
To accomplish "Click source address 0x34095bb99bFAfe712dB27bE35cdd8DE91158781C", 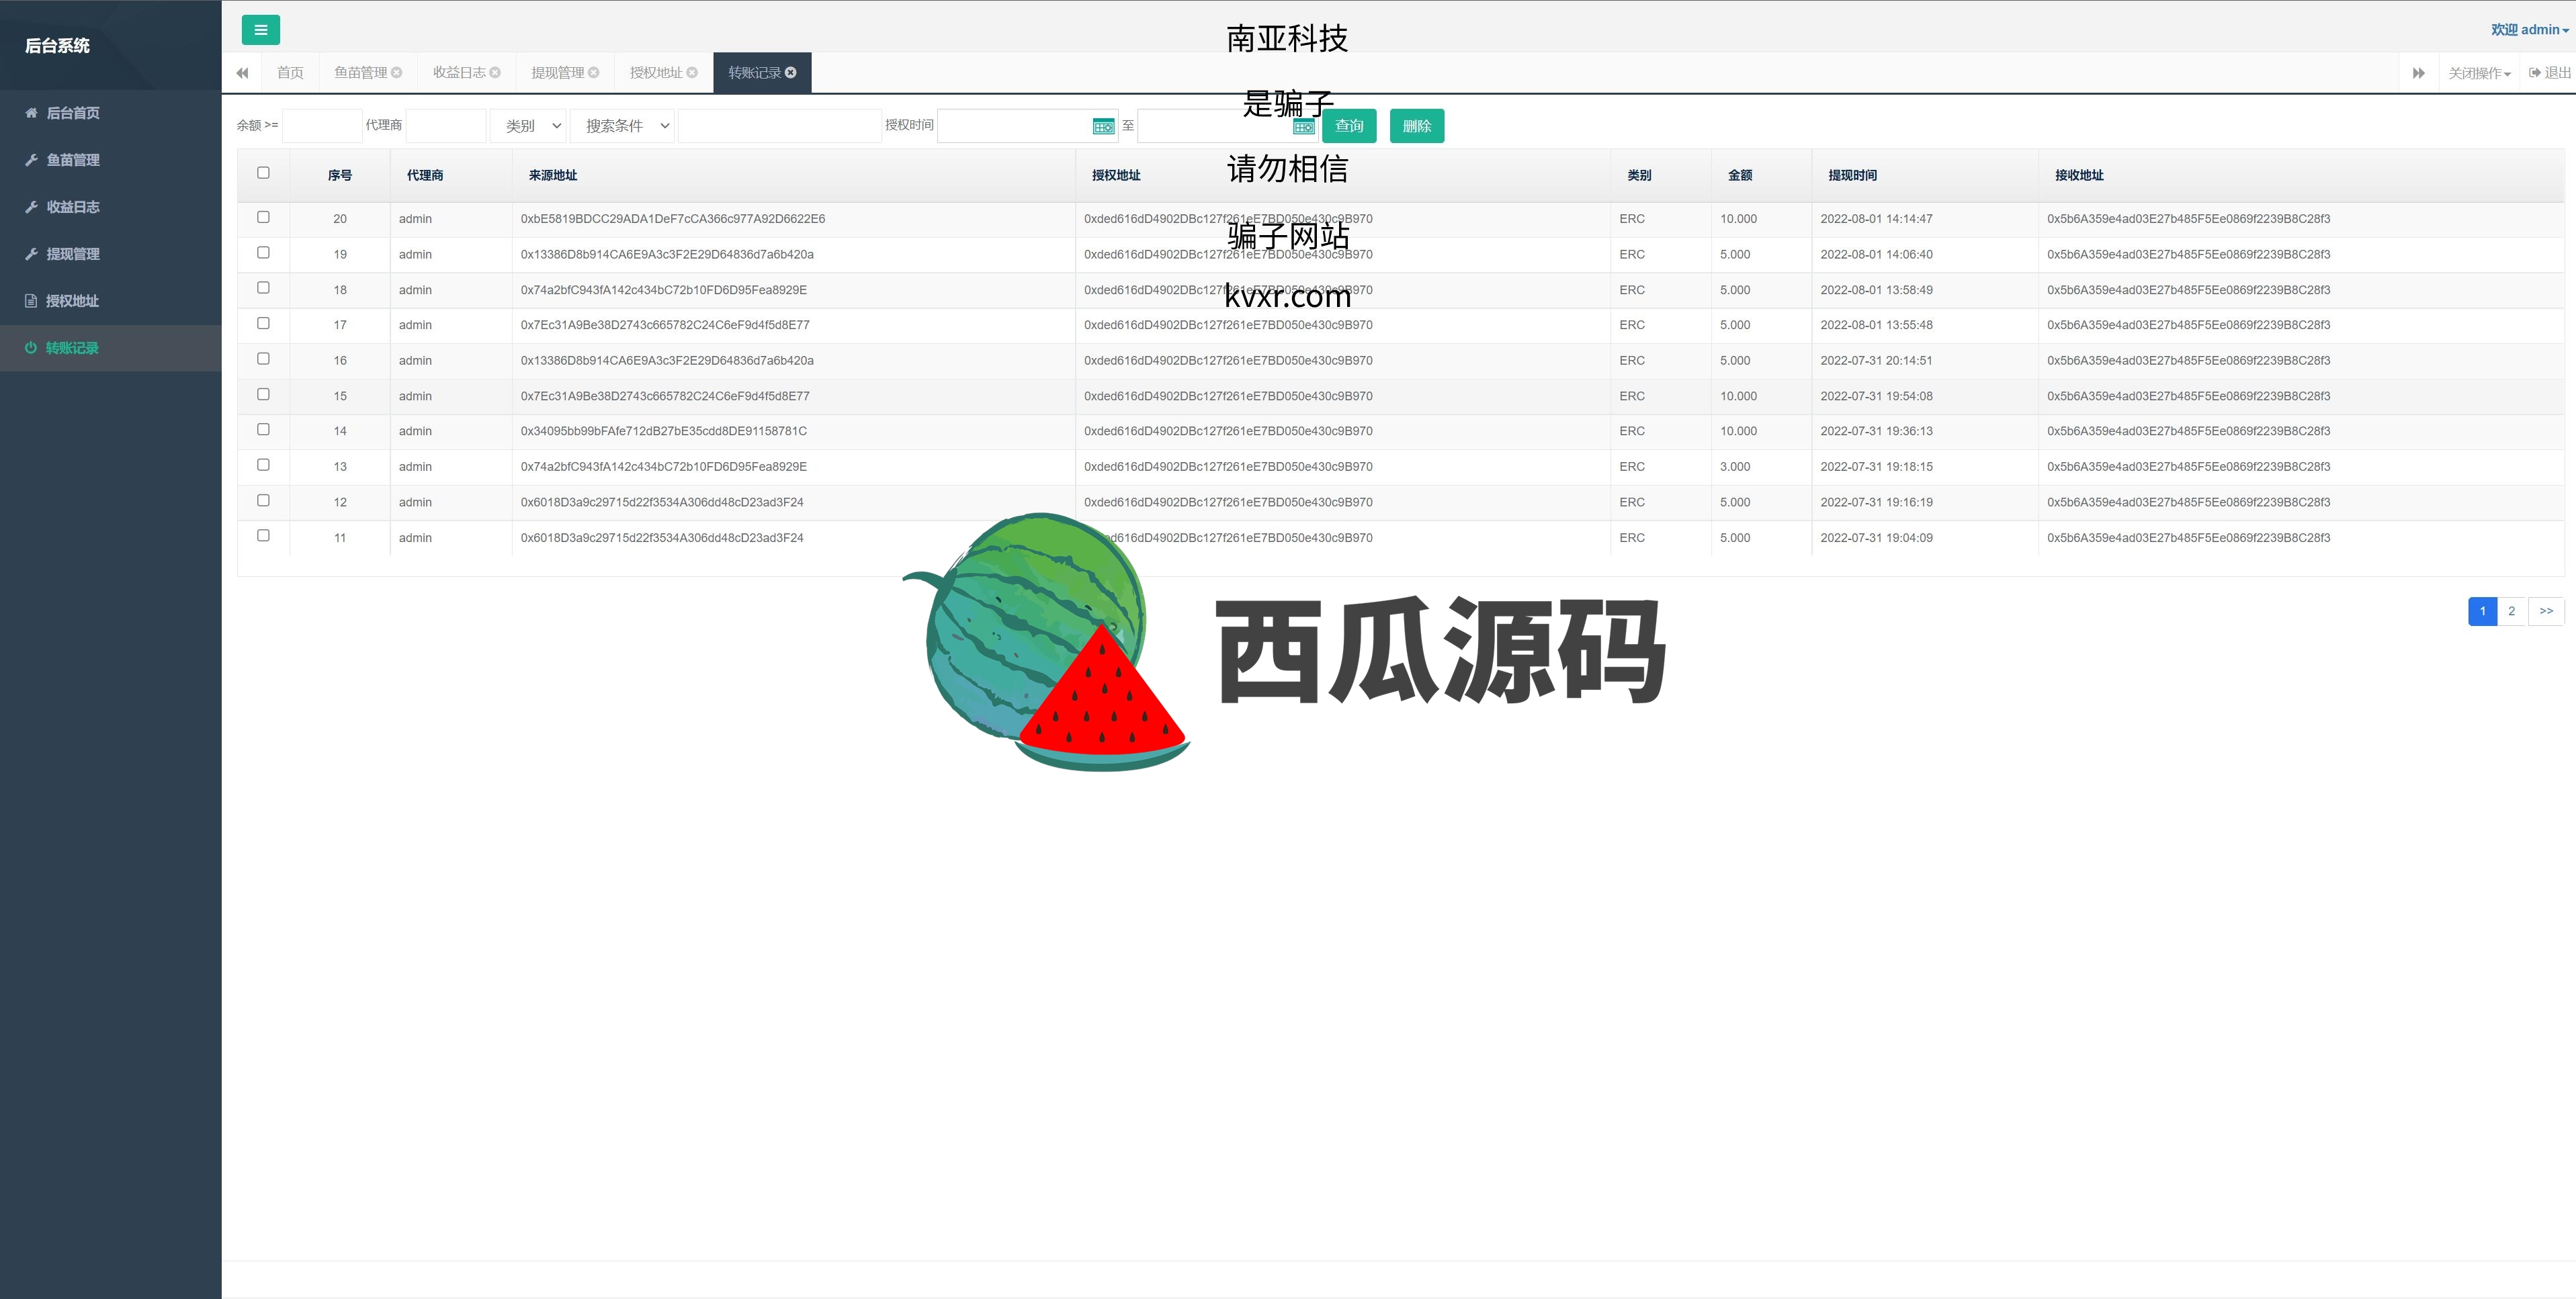I will point(663,431).
